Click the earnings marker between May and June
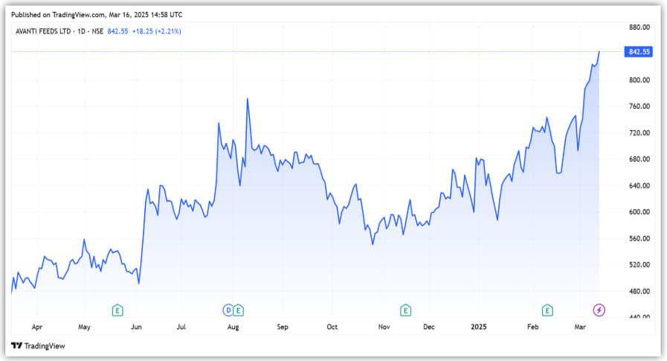 tap(117, 310)
